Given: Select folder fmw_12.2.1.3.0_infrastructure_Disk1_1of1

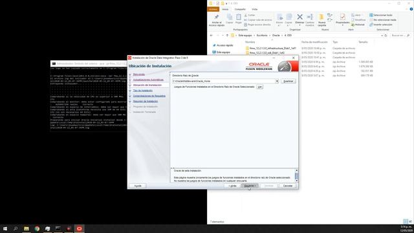Looking at the screenshot, I should tap(270, 49).
